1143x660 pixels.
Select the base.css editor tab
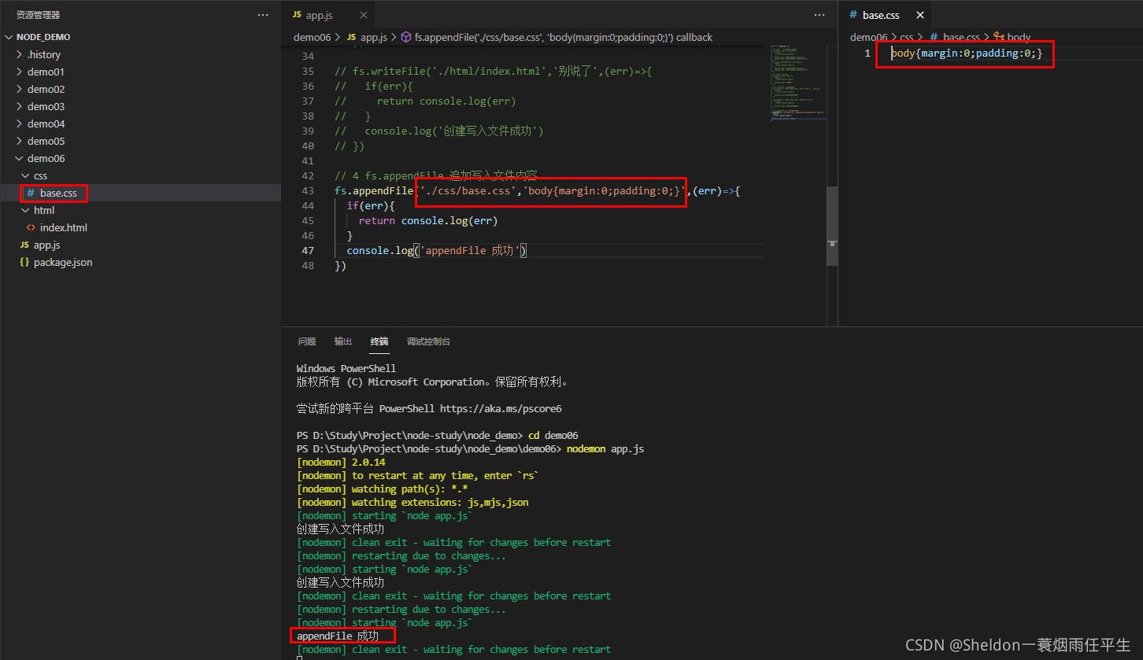tap(886, 15)
